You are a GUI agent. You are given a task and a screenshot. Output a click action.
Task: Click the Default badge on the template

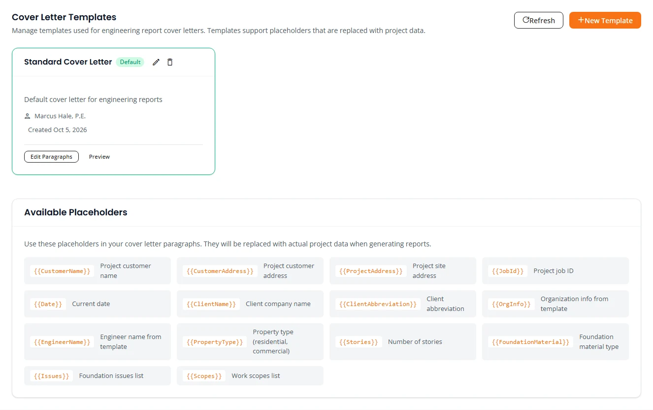tap(130, 62)
